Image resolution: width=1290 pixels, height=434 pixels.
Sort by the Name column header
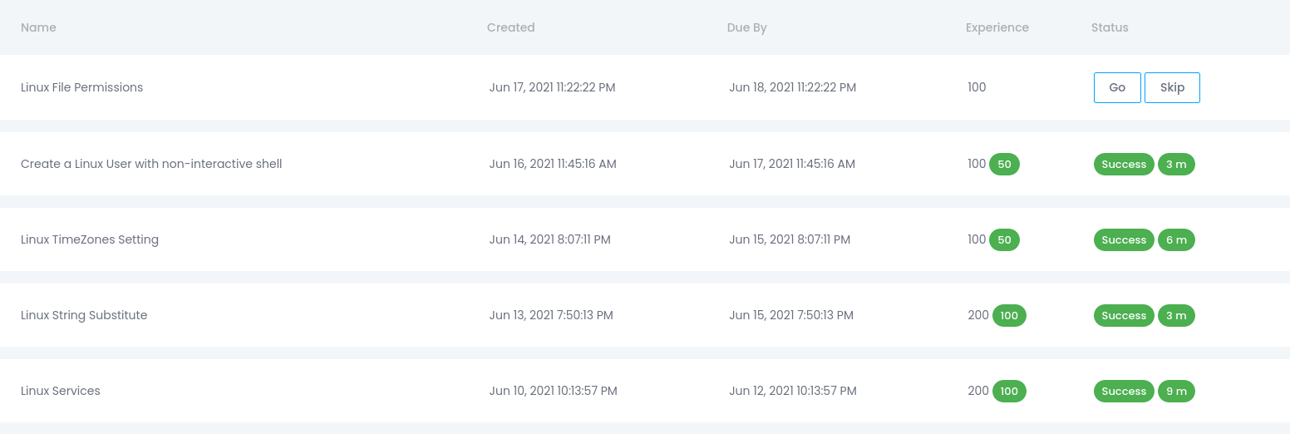click(38, 27)
